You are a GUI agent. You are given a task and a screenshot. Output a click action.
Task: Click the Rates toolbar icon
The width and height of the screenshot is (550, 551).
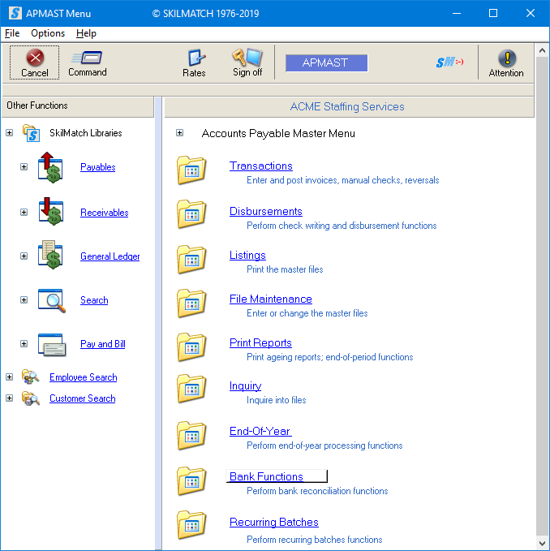(195, 58)
